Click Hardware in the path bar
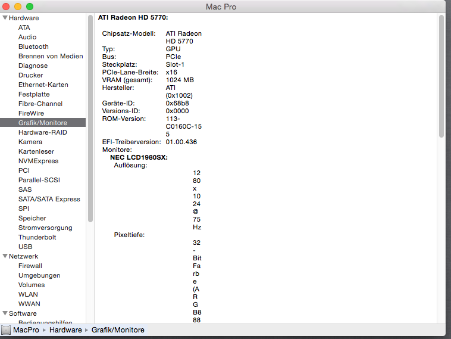 point(65,330)
